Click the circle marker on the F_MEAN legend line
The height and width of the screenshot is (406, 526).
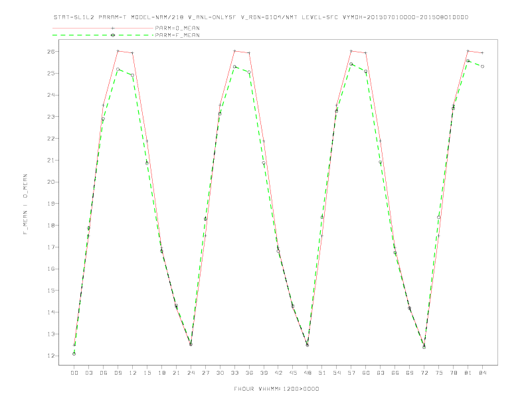[113, 35]
